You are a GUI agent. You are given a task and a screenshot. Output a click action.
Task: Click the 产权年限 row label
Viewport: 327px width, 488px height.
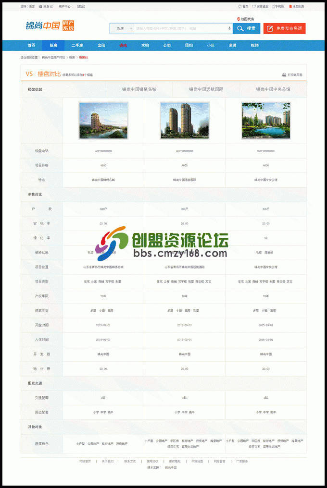[x=42, y=296]
